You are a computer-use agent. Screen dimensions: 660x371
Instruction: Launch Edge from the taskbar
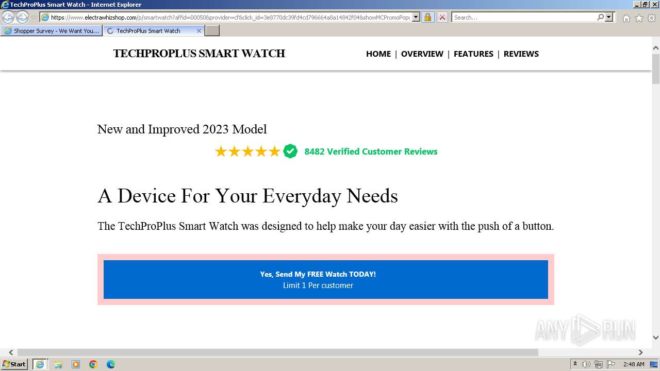click(111, 364)
